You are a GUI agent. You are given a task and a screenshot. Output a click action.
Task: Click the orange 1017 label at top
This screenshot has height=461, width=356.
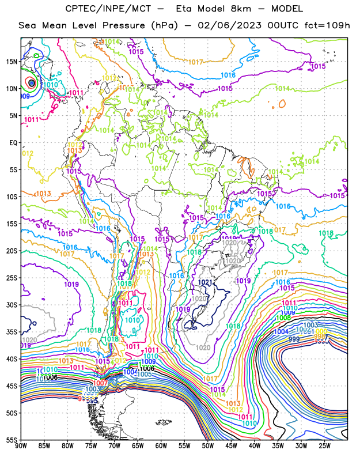coord(195,62)
